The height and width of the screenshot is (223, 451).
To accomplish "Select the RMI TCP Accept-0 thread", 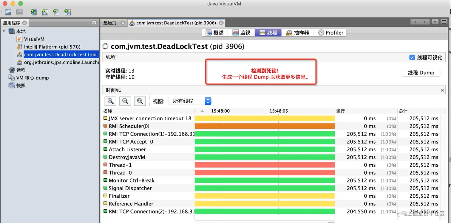I will point(131,142).
